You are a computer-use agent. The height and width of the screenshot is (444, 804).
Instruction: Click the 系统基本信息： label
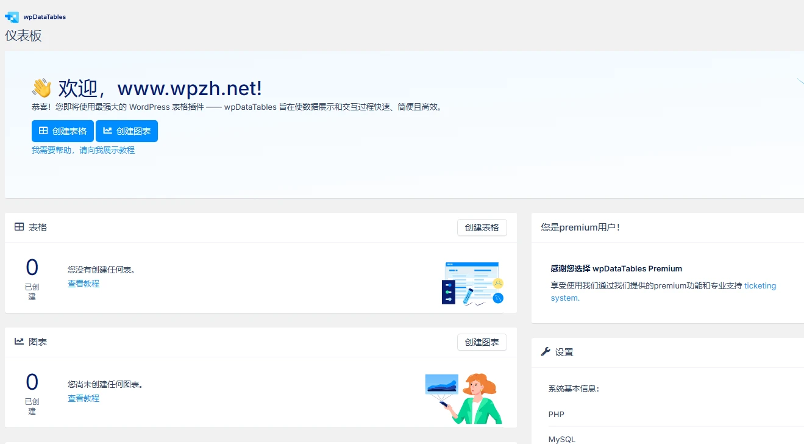point(574,389)
